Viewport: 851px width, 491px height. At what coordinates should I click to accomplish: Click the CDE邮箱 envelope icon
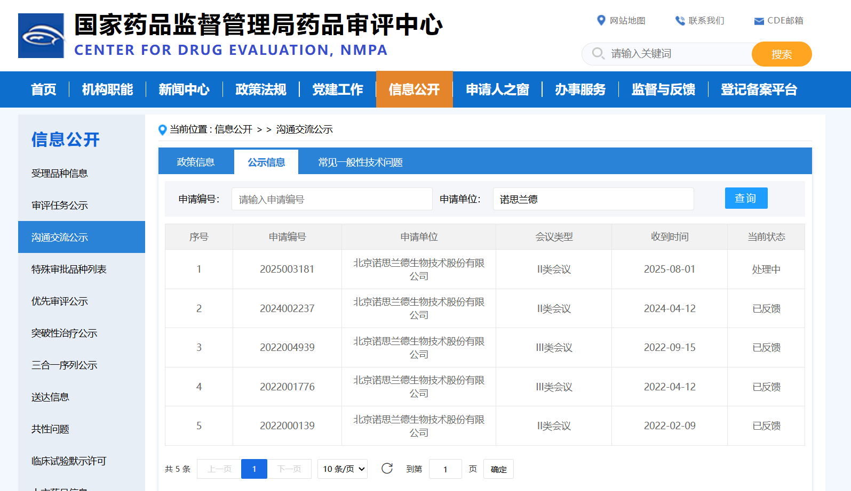click(759, 21)
